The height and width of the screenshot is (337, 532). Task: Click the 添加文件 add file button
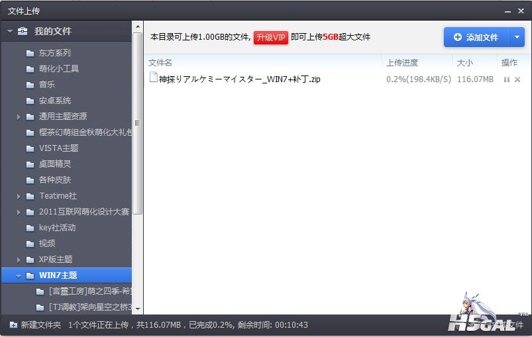click(x=476, y=38)
